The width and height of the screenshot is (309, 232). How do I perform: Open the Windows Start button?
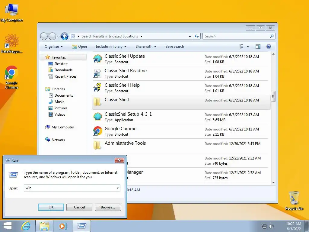click(x=8, y=226)
